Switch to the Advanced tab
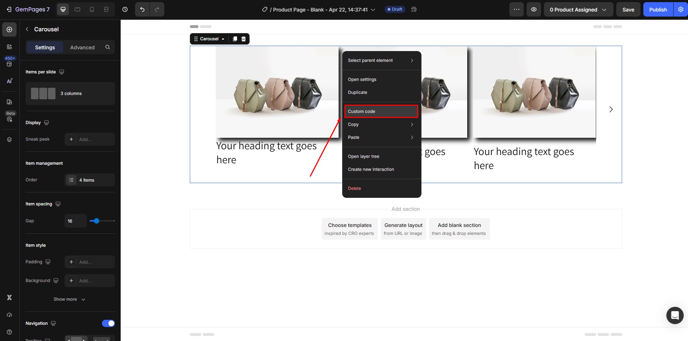Screen dimensions: 688x341 [82, 47]
